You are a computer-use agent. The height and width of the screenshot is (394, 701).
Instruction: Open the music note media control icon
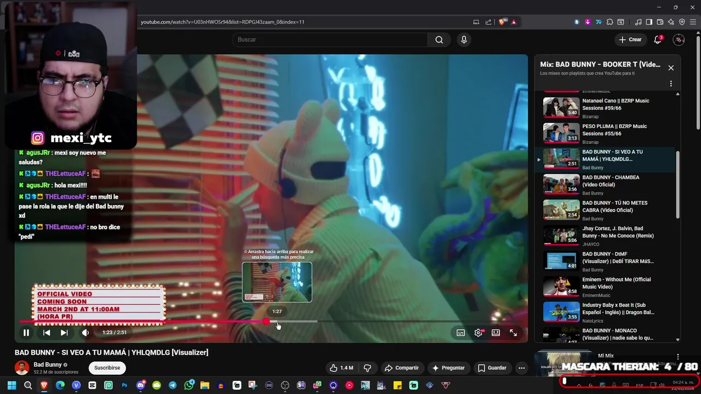coord(639,22)
